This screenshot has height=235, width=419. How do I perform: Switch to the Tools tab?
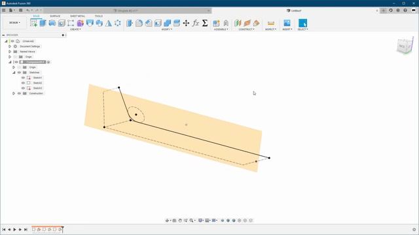click(99, 16)
